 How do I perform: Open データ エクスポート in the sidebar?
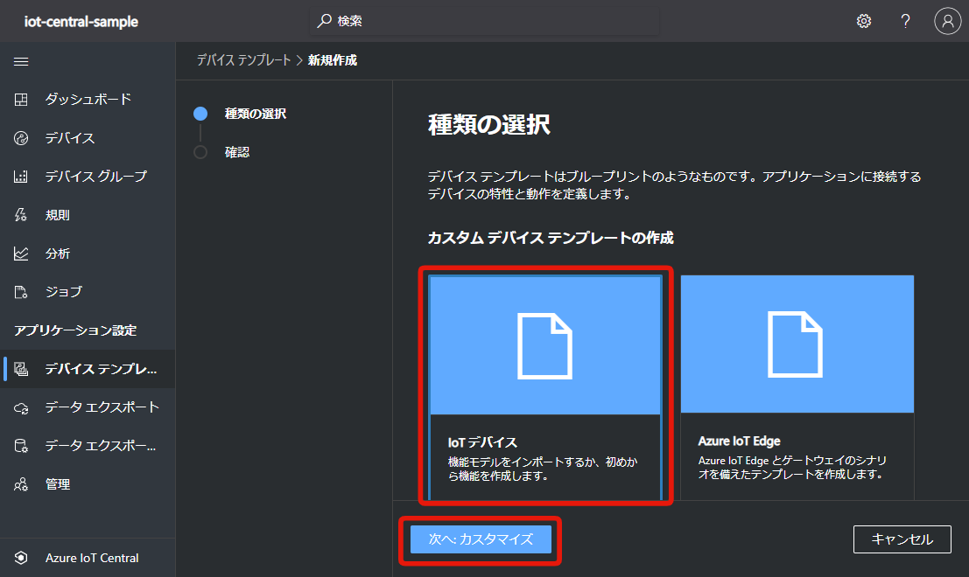88,407
